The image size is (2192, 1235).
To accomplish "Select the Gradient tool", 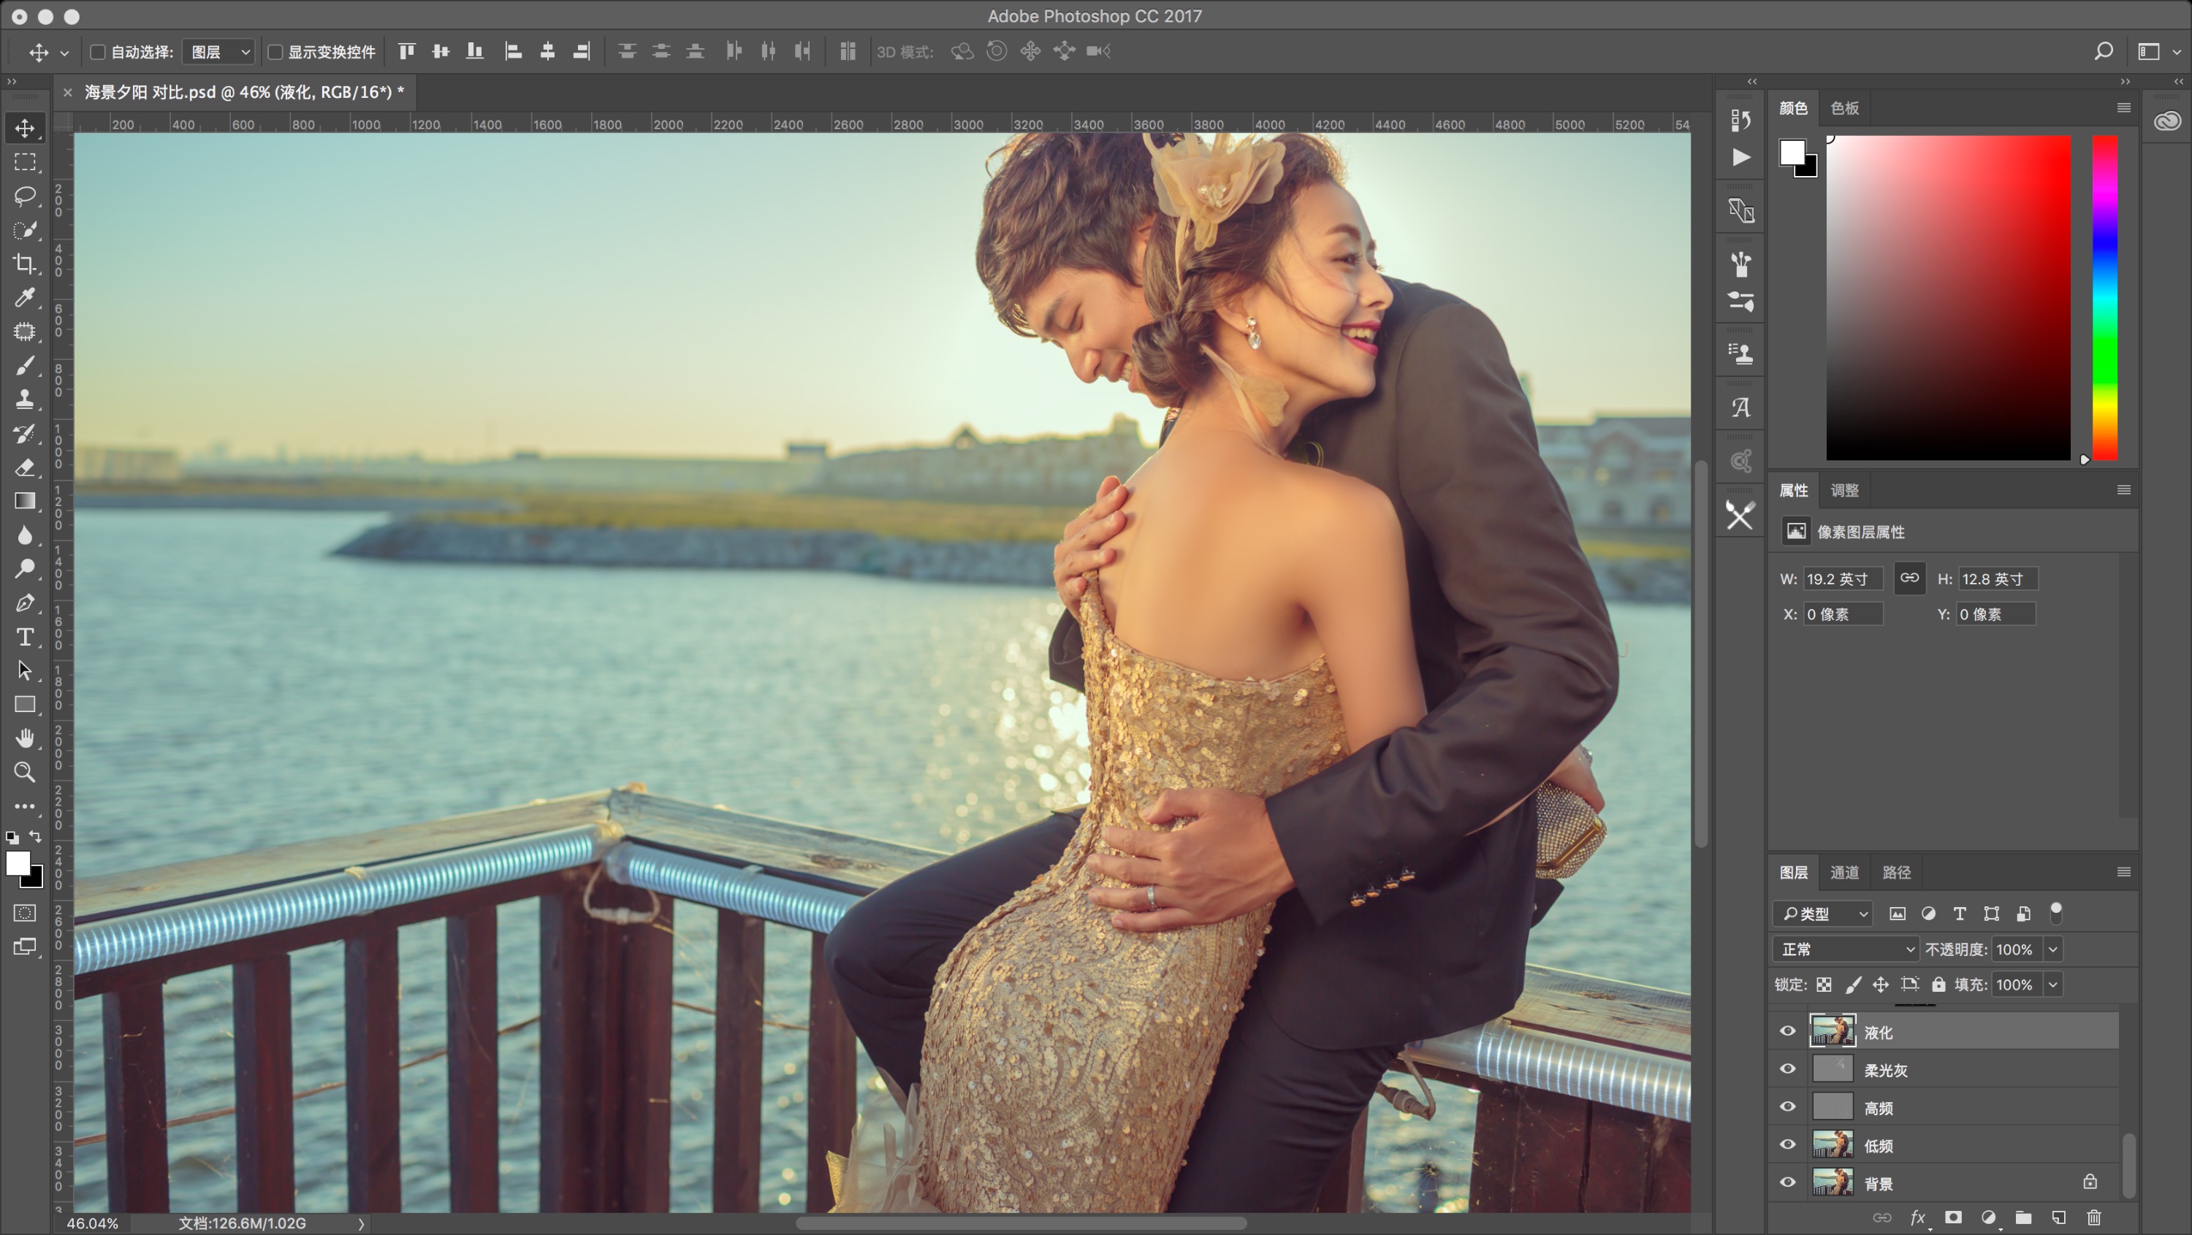I will click(x=25, y=501).
